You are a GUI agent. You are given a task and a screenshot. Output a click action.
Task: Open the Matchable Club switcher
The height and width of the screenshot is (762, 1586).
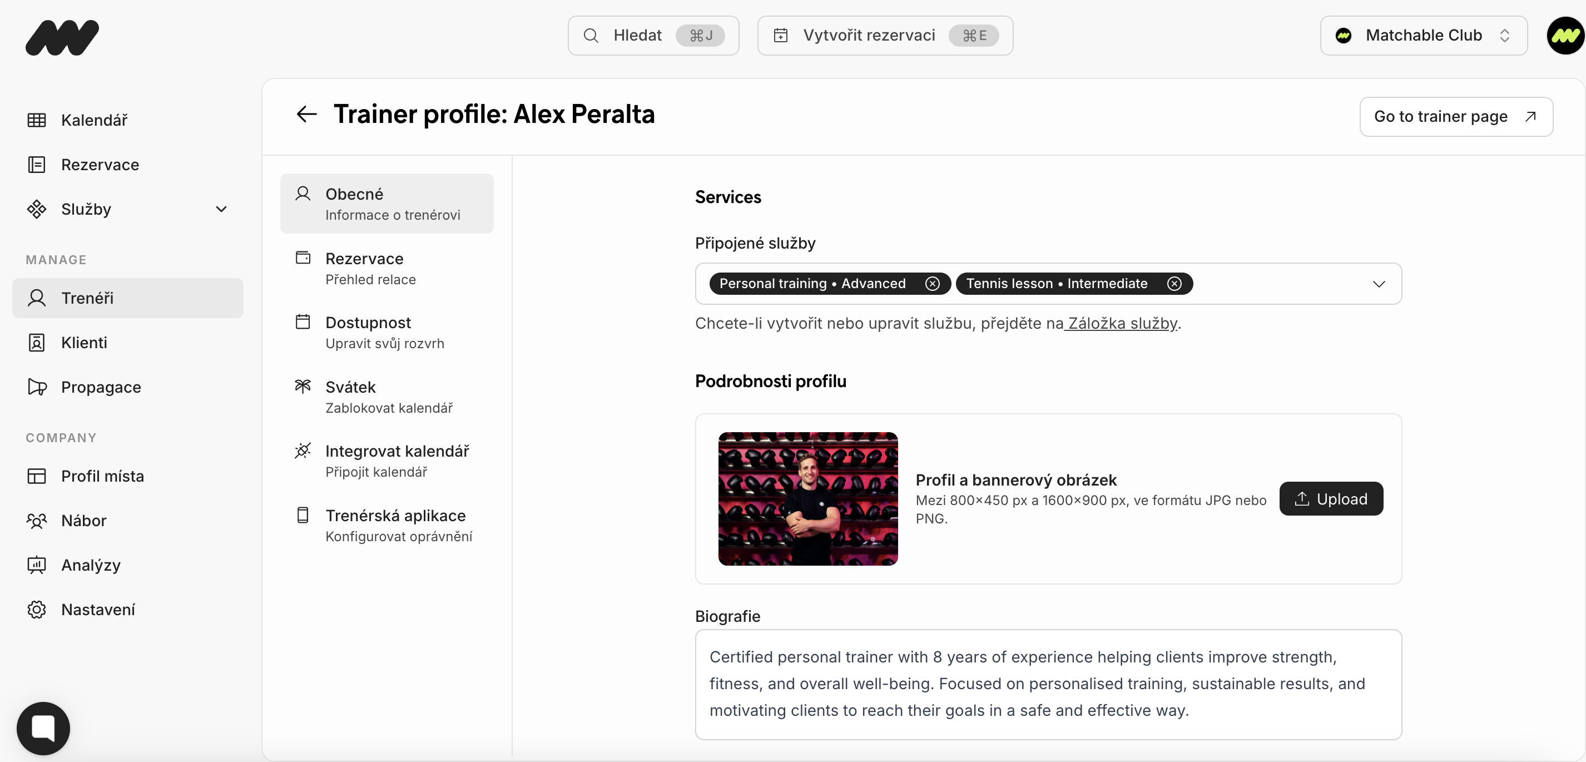[x=1423, y=36]
